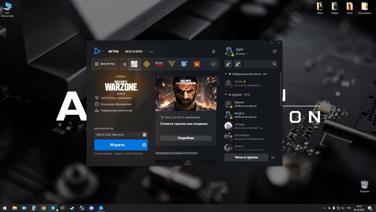Open the Call of Duty: Warzone version dropdown
Viewport: 376px width, 212px height.
[x=117, y=135]
